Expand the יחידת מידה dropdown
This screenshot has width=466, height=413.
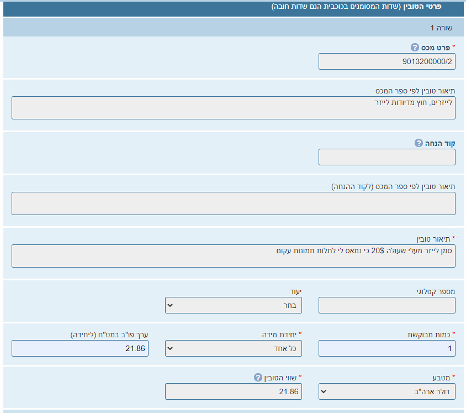pos(233,348)
